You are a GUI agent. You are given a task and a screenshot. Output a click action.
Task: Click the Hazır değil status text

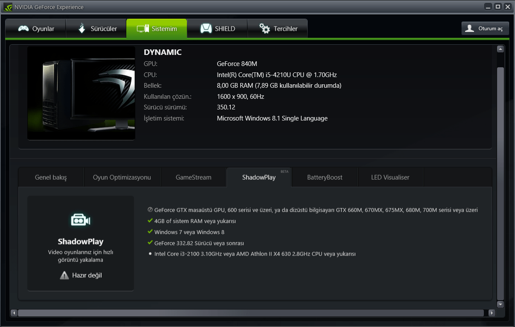(x=87, y=275)
